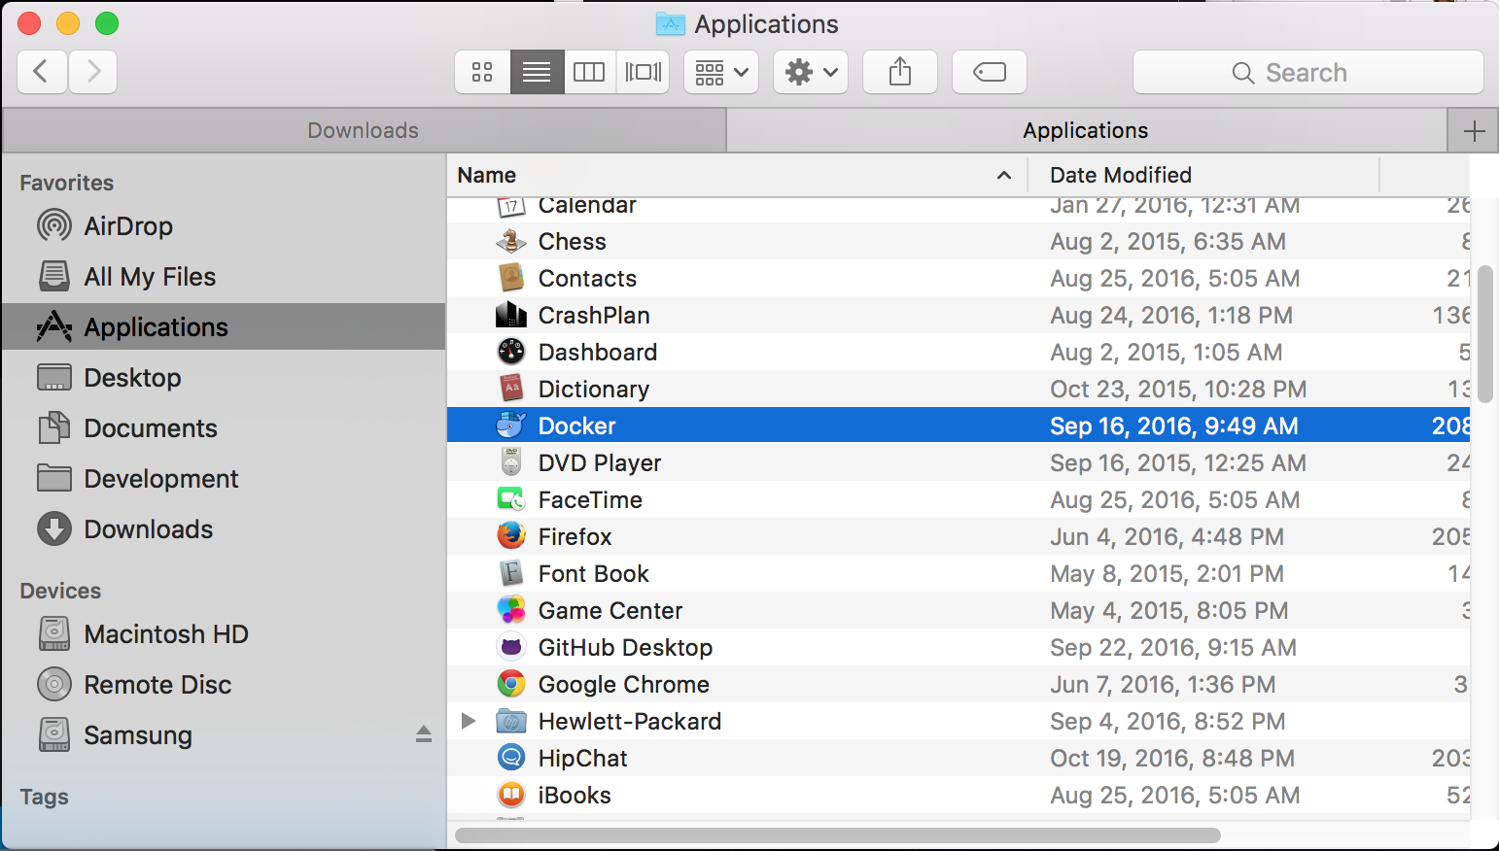Click the Share toolbar button
The width and height of the screenshot is (1499, 851).
click(x=900, y=72)
